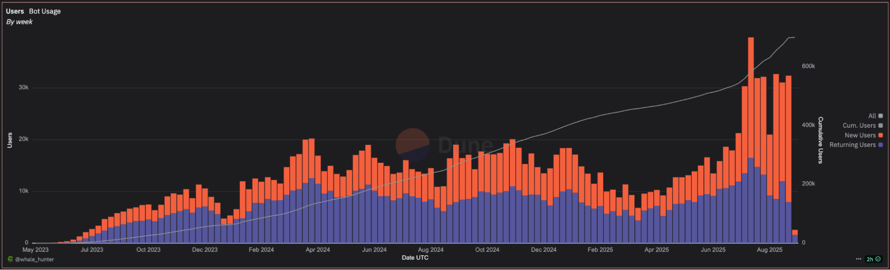
Task: Click the Oct 2024 axis tick
Action: [487, 250]
